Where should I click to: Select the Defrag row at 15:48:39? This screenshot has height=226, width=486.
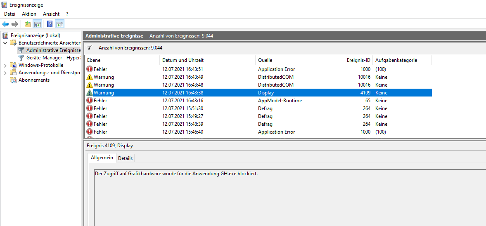click(258, 124)
